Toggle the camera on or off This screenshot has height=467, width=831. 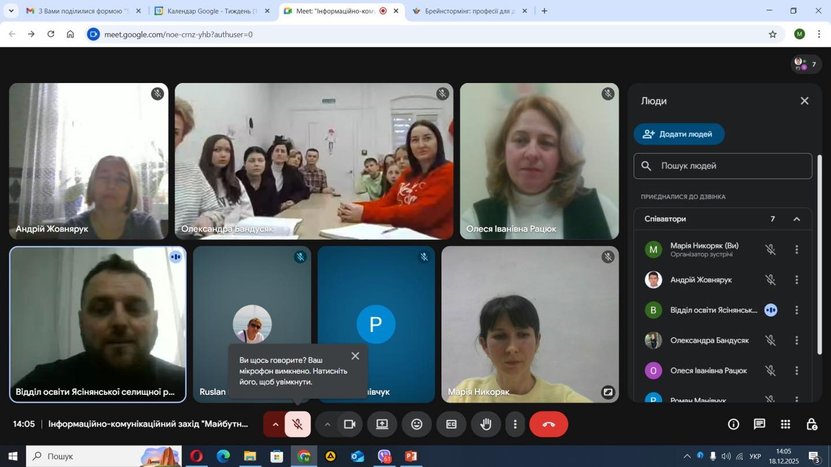point(349,424)
